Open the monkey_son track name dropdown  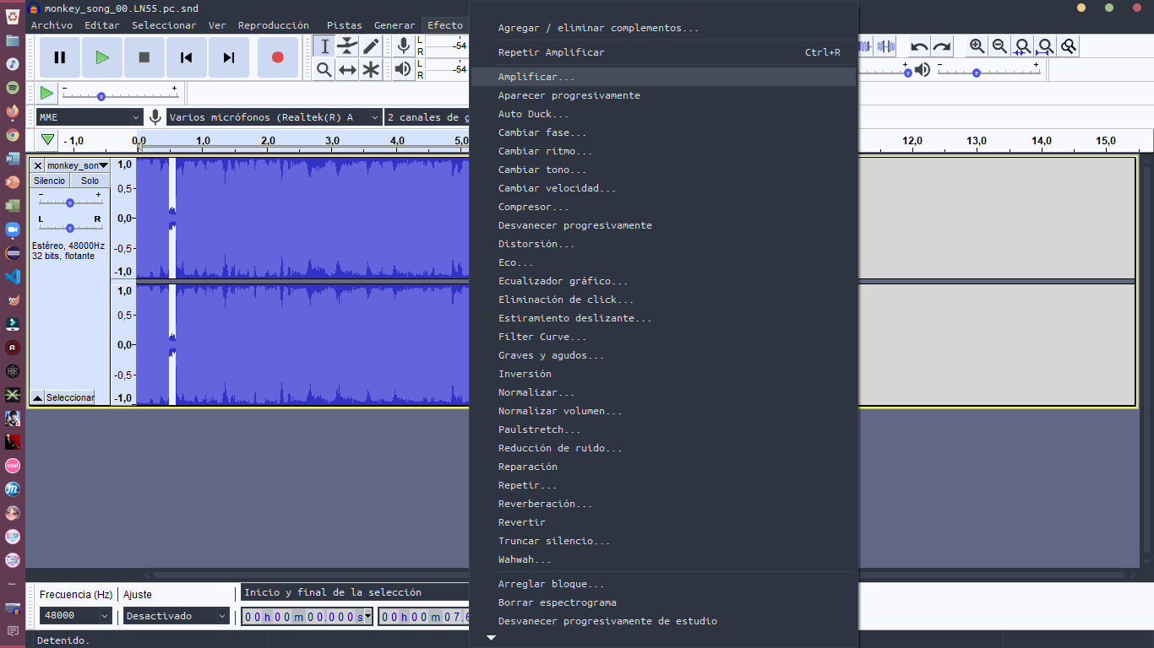coord(77,165)
